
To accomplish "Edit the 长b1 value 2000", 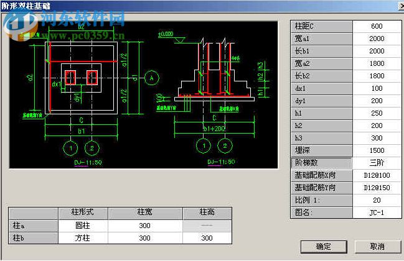I will pos(377,51).
